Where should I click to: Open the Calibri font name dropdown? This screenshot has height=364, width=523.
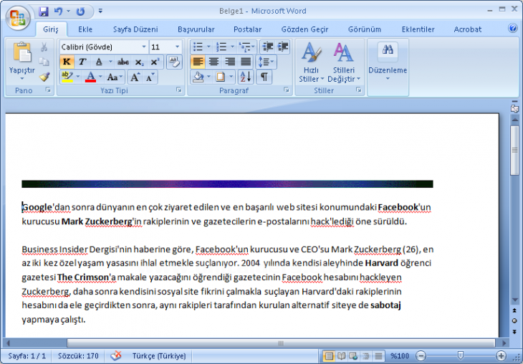(144, 47)
